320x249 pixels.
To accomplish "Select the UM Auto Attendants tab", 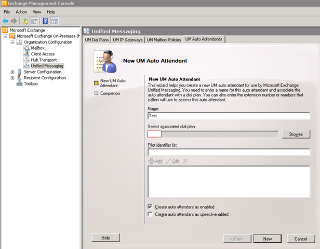I will 204,39.
